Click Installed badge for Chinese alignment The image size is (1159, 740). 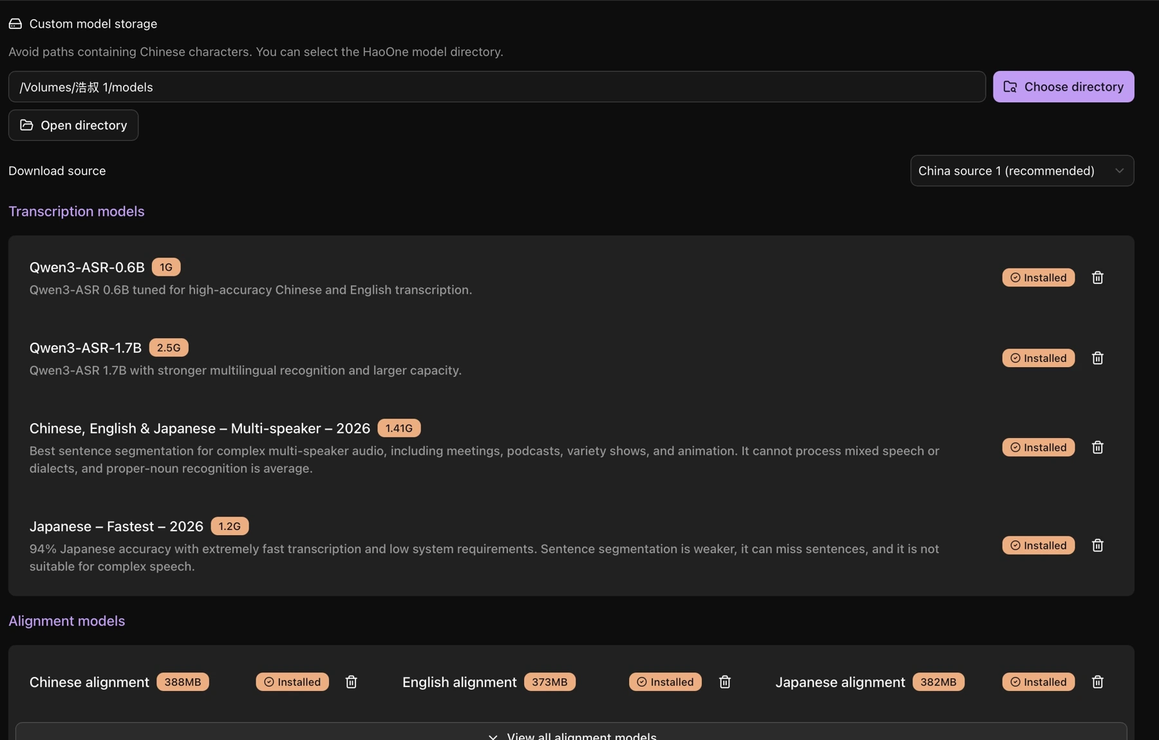[x=292, y=682]
